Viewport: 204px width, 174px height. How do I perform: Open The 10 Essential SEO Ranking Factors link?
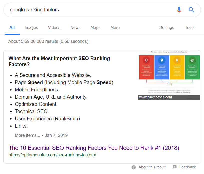click(x=94, y=148)
